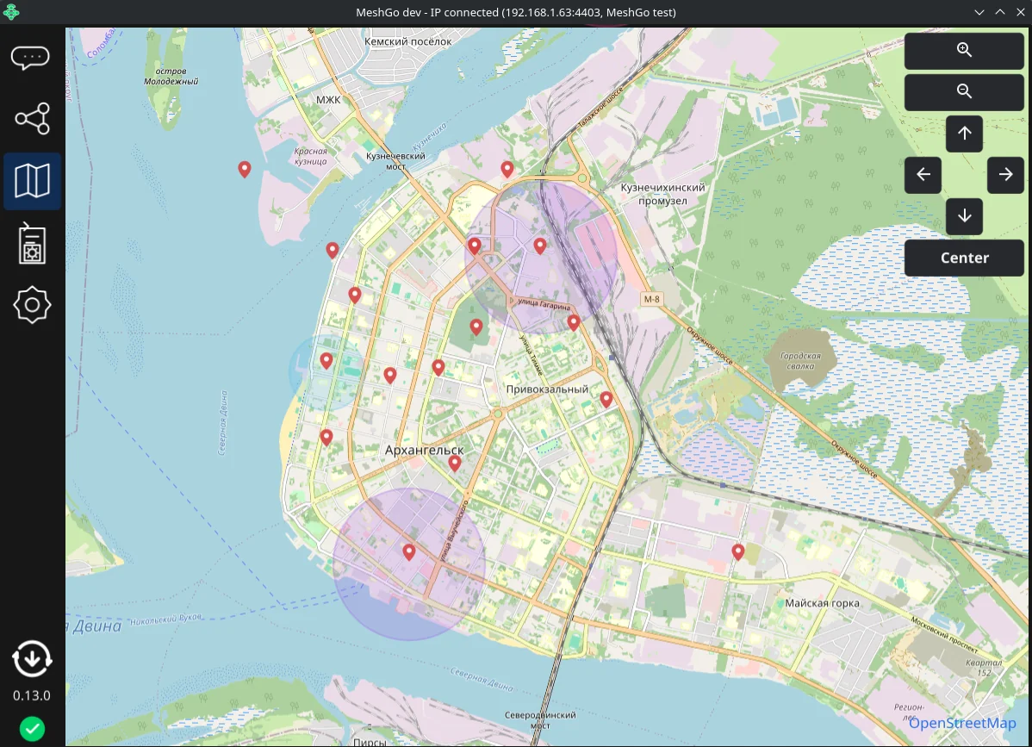The image size is (1032, 747).
Task: Select marker inside the small blue circle
Action: pyautogui.click(x=326, y=361)
